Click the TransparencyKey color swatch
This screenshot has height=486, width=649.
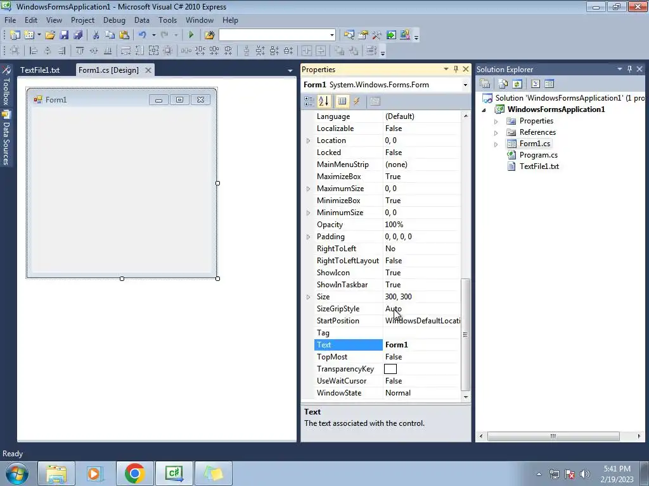(x=390, y=369)
